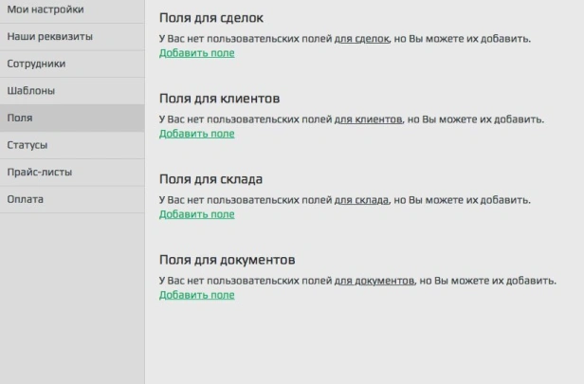Follow the underlined для клиентов link
The height and width of the screenshot is (384, 584).
[x=368, y=120]
